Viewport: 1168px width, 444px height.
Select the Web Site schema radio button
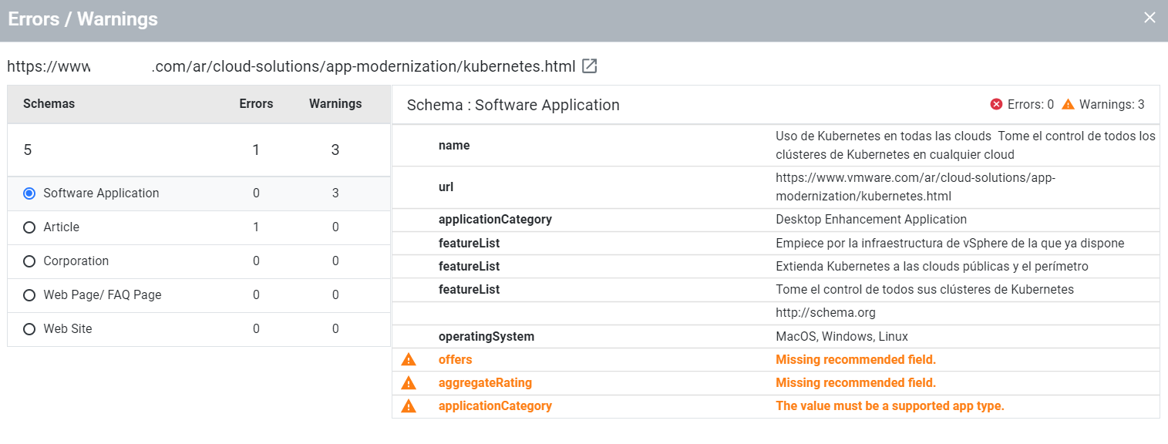(x=29, y=329)
